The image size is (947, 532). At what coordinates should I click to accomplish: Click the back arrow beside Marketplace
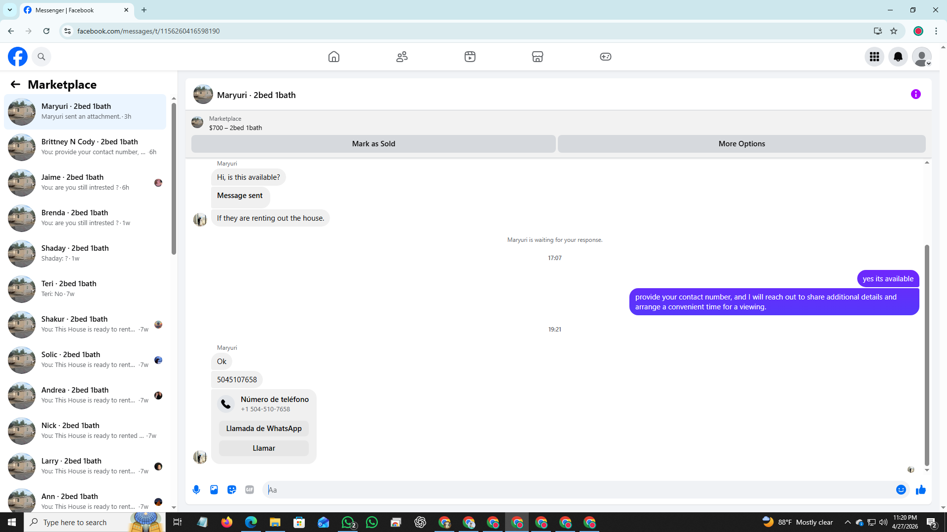15,85
